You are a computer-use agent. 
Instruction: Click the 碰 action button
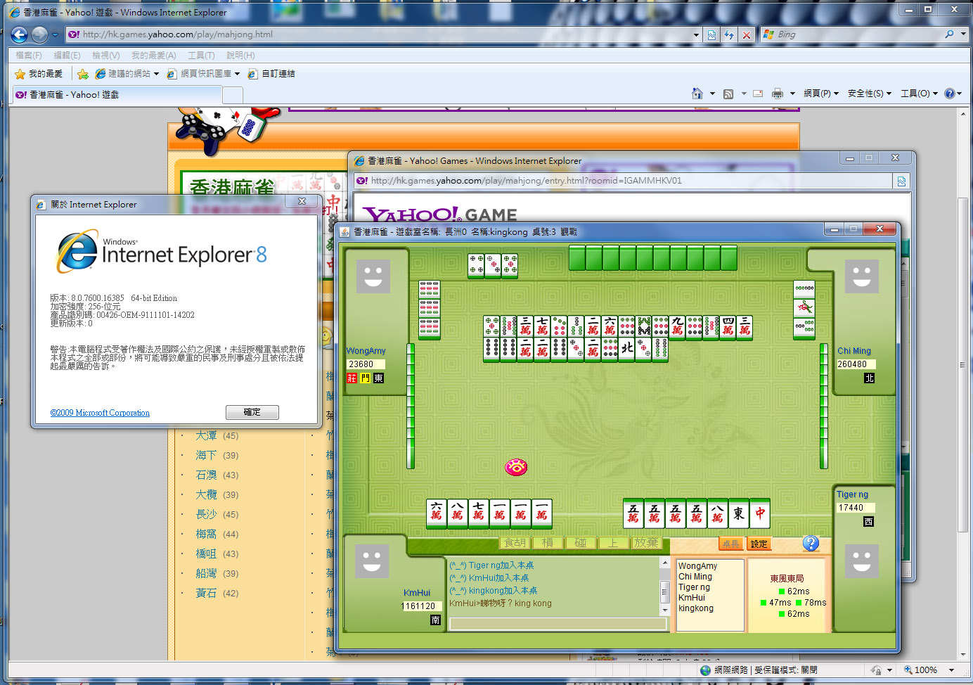(x=580, y=543)
